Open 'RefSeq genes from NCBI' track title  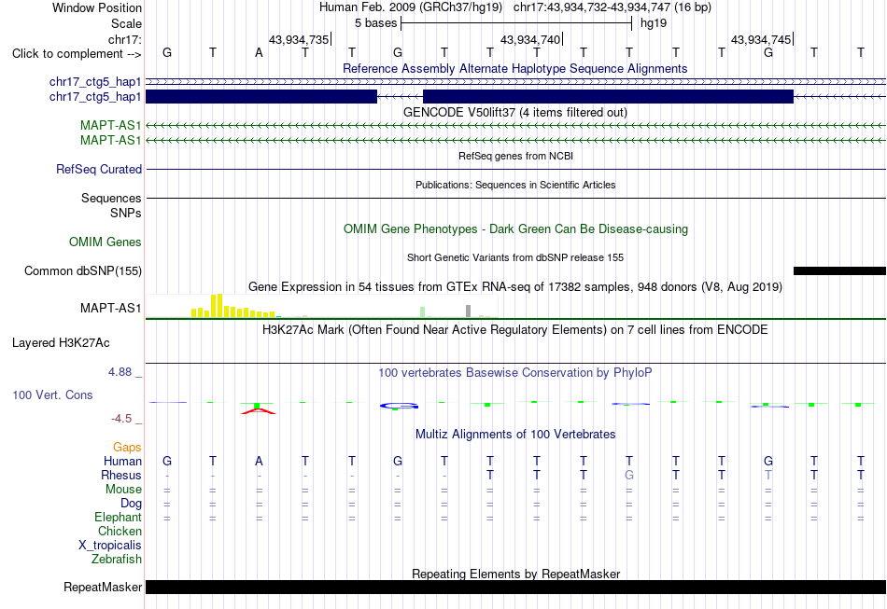click(515, 156)
